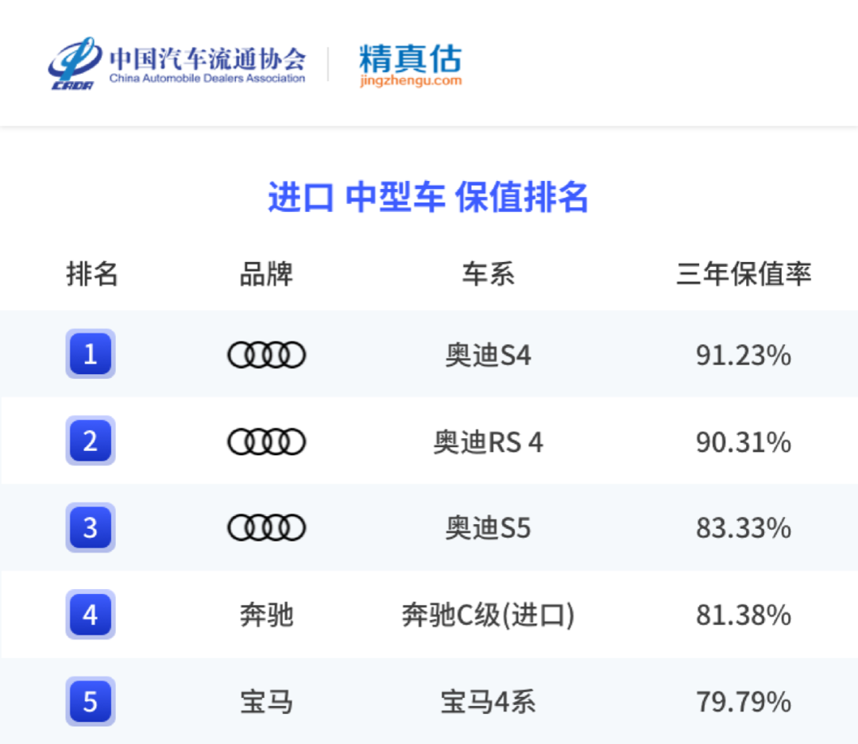Click the 排名 column header

pyautogui.click(x=92, y=274)
